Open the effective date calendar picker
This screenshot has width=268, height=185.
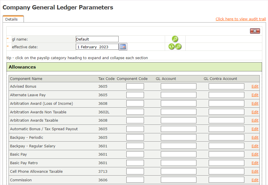pos(123,47)
